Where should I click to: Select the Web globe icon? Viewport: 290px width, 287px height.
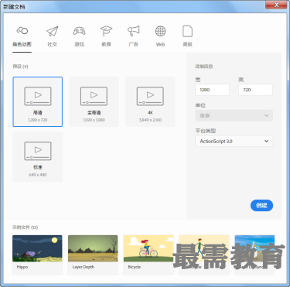[x=160, y=31]
